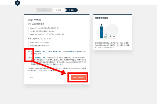The image size is (157, 104).
Task: Click the Microsoft icon above the fourth bar
Action: tap(114, 37)
